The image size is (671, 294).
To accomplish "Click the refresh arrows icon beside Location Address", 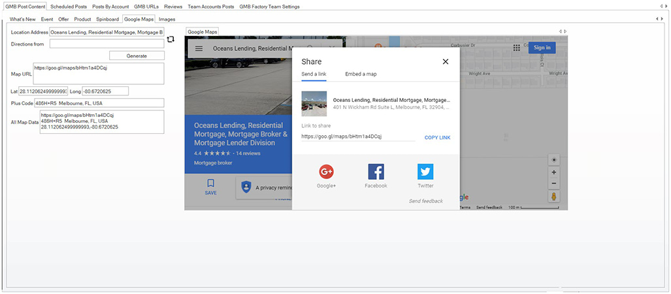I will point(171,39).
